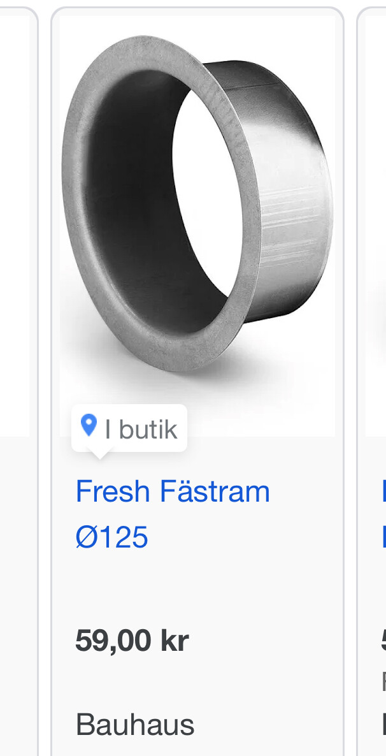Click the cut-off blue title on the right card

click(x=383, y=514)
